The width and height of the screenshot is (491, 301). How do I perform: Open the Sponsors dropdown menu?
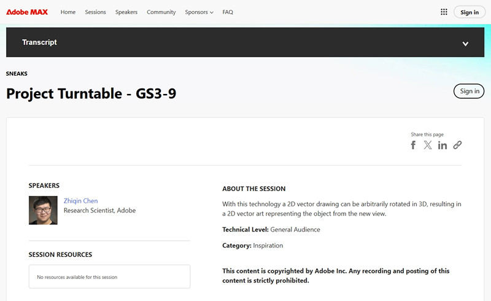pos(199,12)
